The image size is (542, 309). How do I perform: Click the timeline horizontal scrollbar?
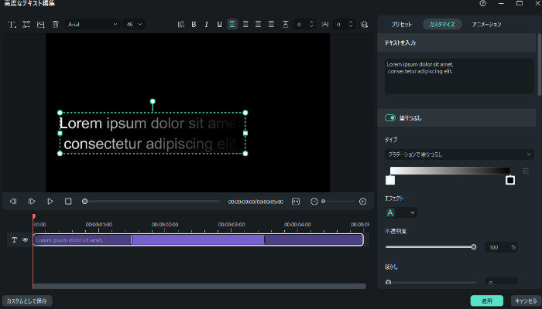(x=200, y=287)
